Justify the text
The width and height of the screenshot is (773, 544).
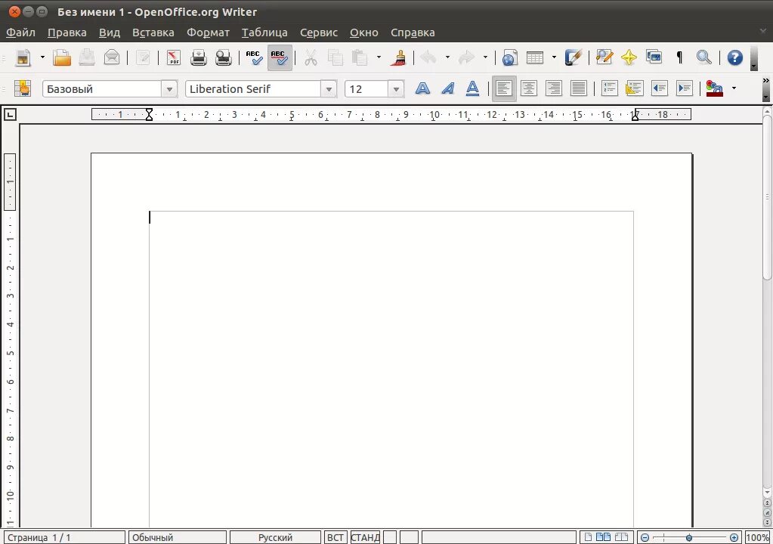pos(578,88)
